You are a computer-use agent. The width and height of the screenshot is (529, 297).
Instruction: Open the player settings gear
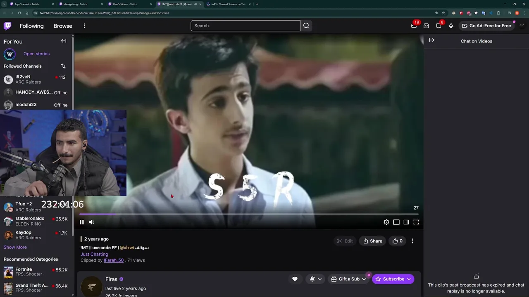[386, 222]
